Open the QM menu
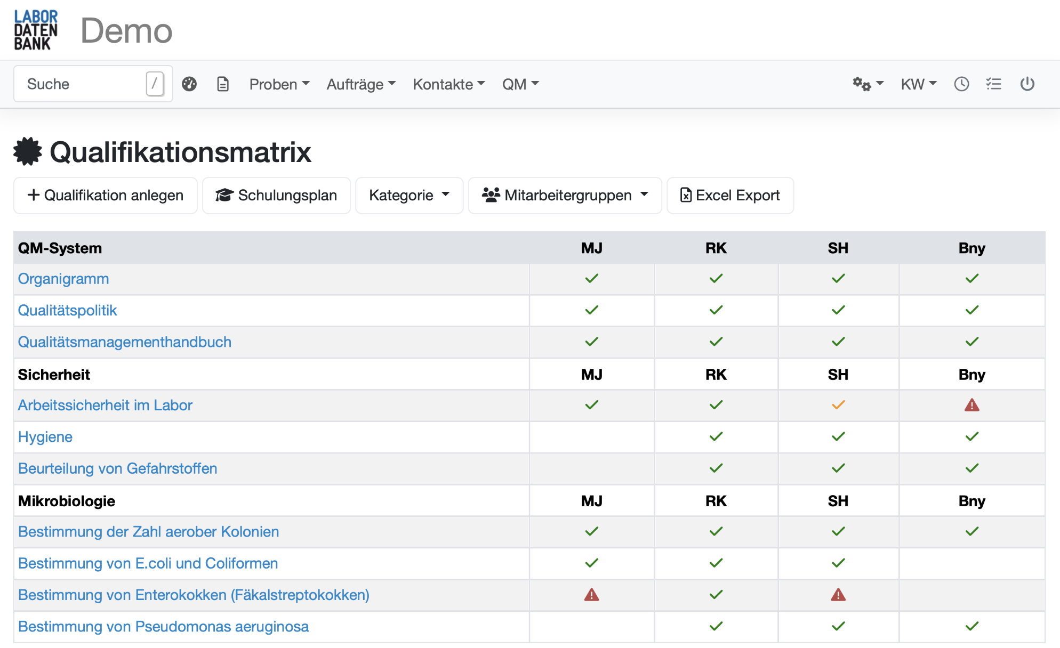Viewport: 1060px width, 648px height. click(520, 84)
